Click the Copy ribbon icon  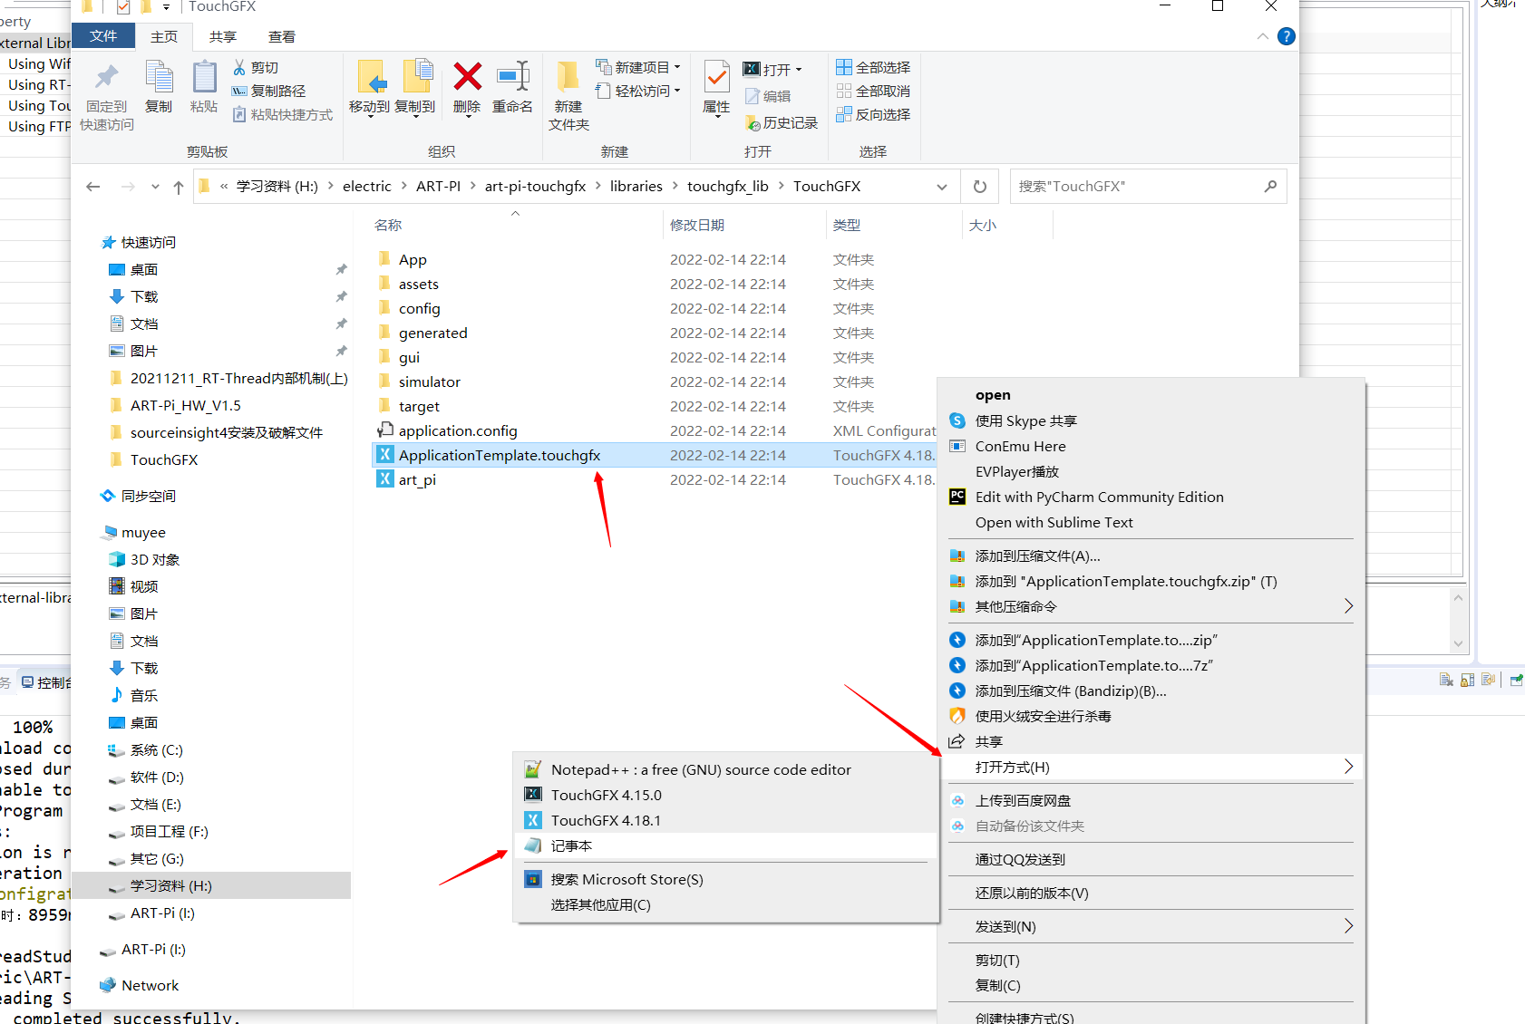coord(159,78)
